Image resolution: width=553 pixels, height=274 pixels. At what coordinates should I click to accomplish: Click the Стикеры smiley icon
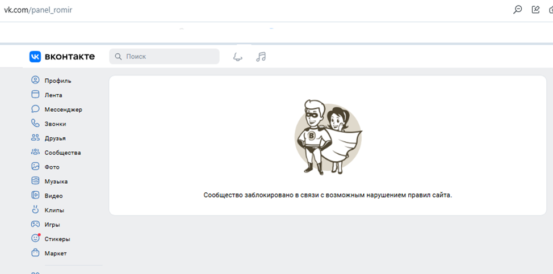coord(35,238)
